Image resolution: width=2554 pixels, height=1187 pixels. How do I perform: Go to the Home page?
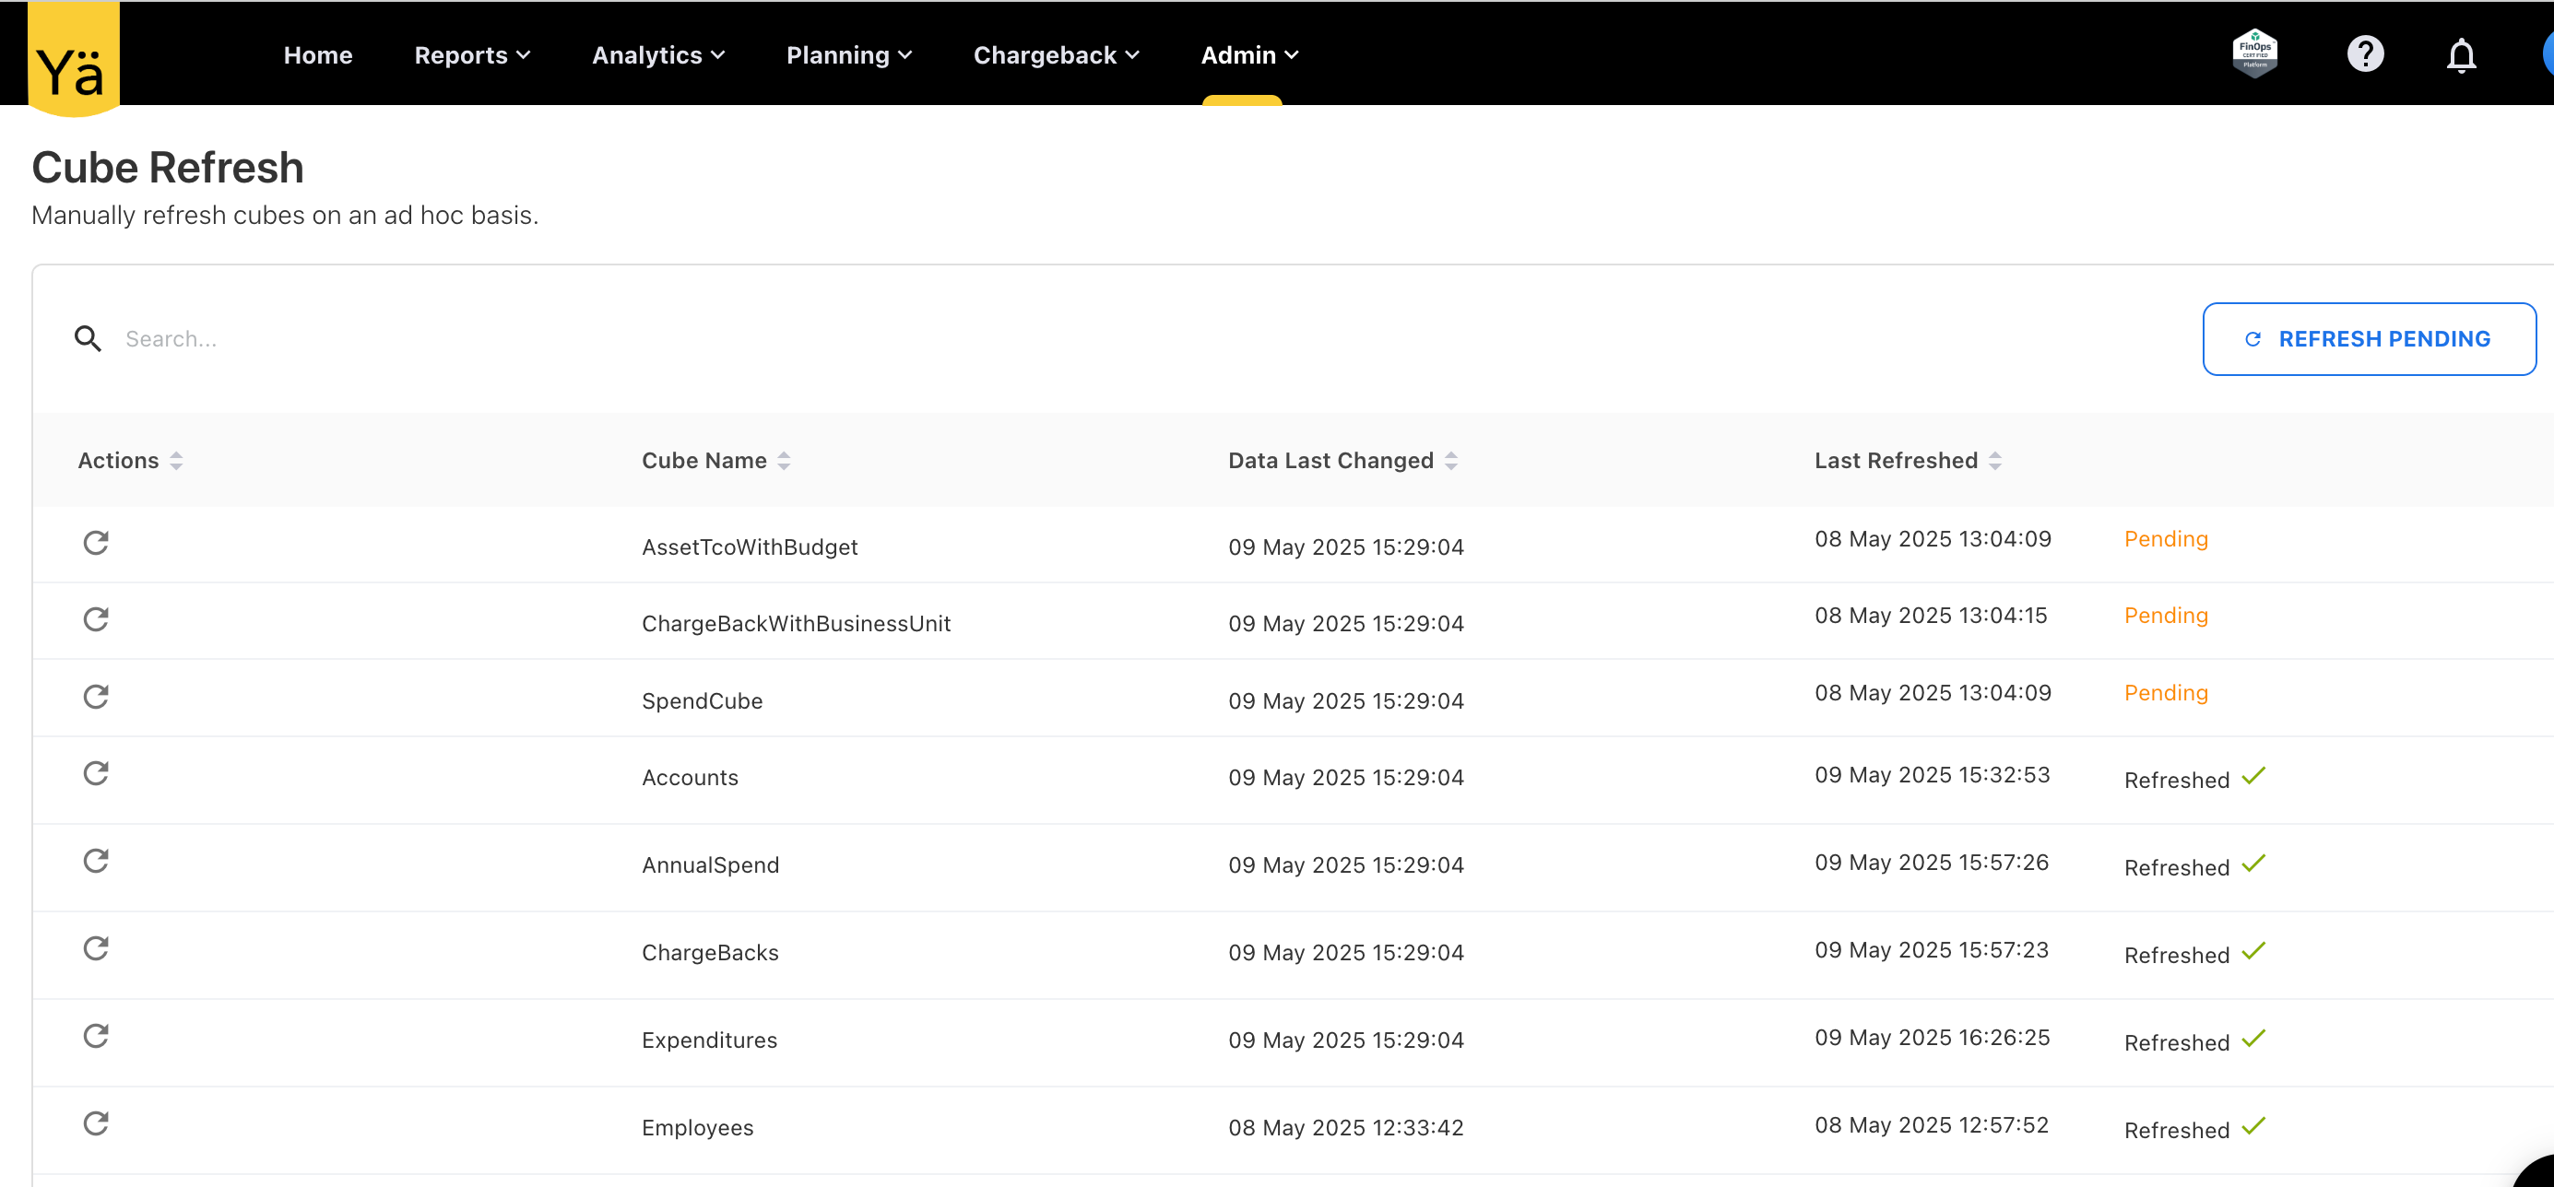click(317, 55)
